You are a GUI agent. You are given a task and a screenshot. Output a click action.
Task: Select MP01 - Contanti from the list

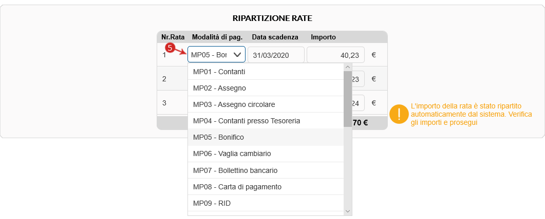[x=266, y=72]
